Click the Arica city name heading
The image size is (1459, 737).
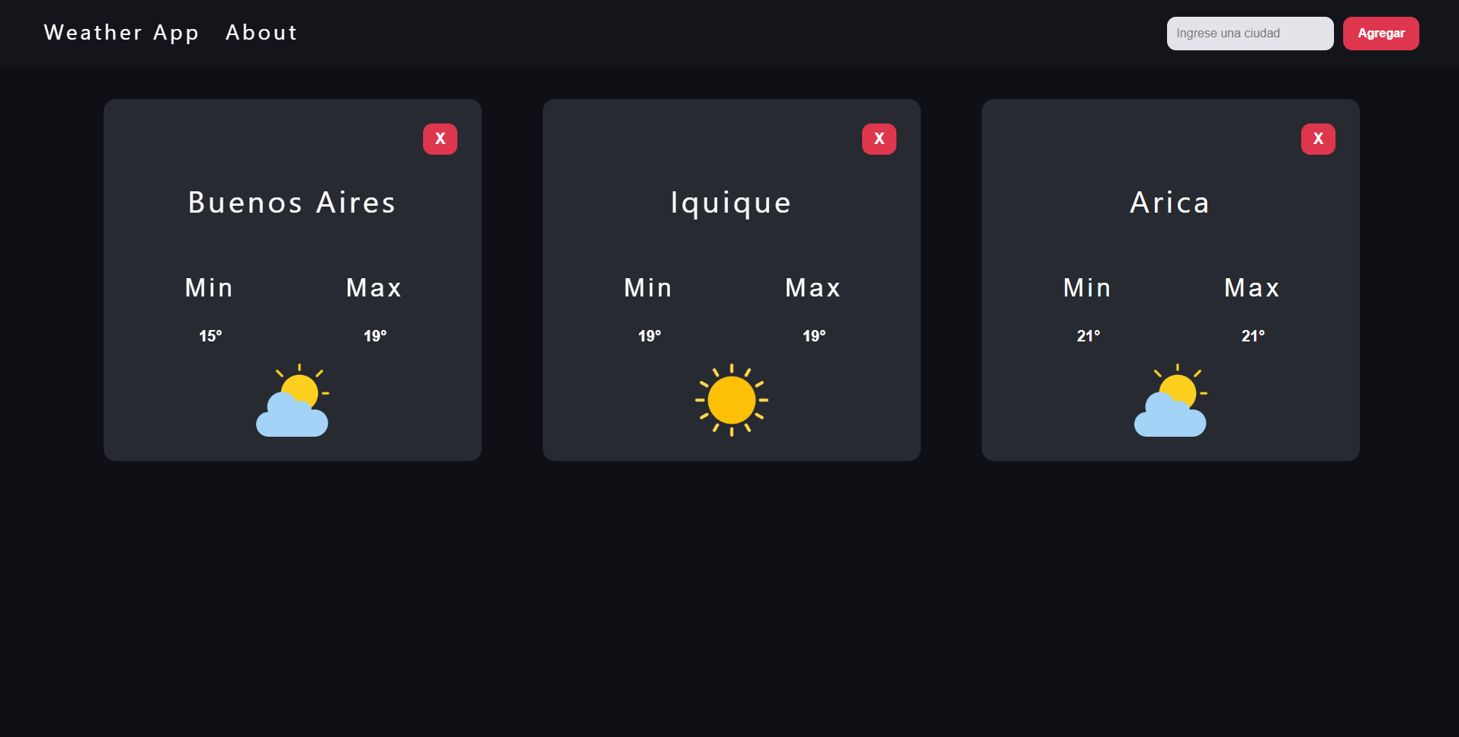(x=1169, y=202)
